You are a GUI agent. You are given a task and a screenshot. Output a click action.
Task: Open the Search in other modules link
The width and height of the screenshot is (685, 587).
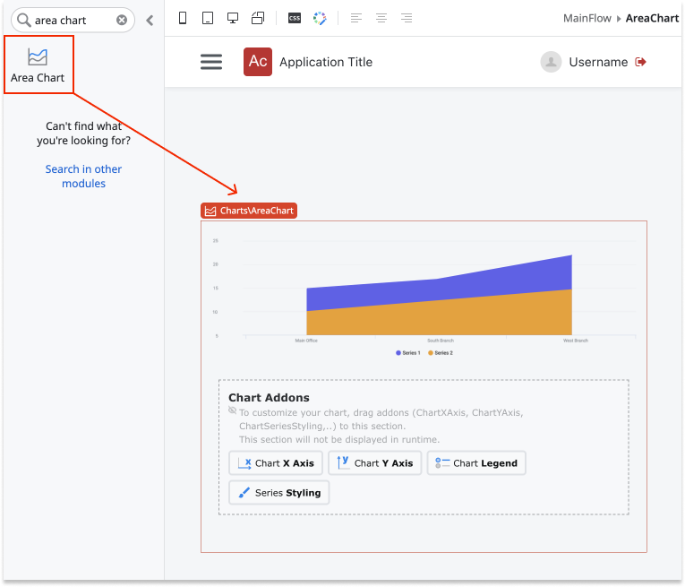pyautogui.click(x=83, y=177)
